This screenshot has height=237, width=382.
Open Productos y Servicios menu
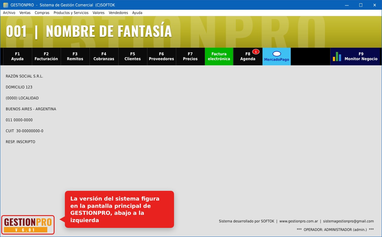point(71,13)
